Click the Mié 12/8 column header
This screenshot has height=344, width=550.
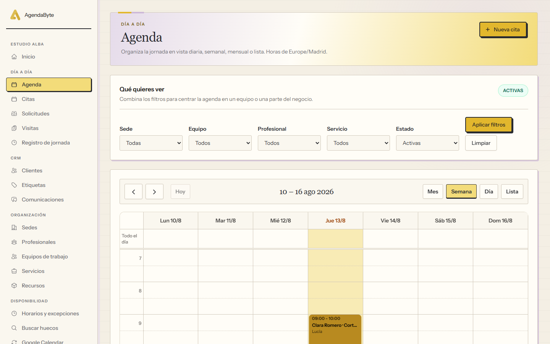[281, 221]
